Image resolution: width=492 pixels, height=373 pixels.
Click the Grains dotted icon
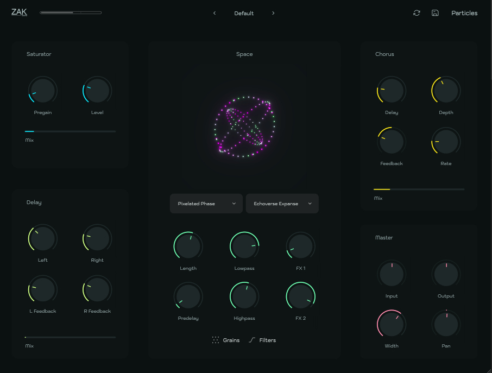216,340
